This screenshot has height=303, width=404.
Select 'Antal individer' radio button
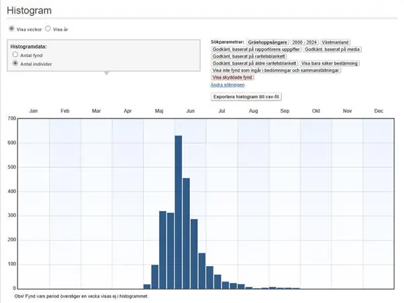point(15,63)
